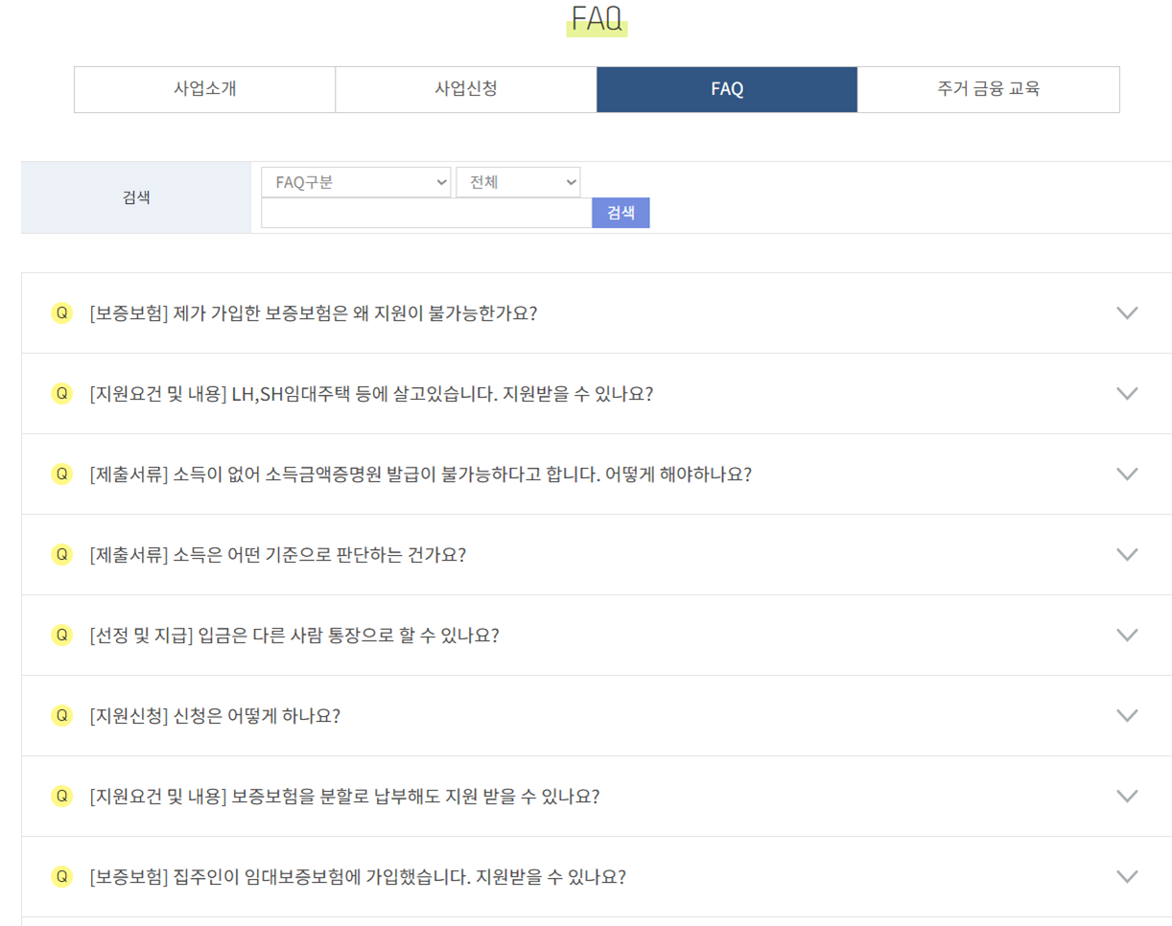
Task: Click the Q badge for the 지원신청 방법 question
Action: pos(61,715)
